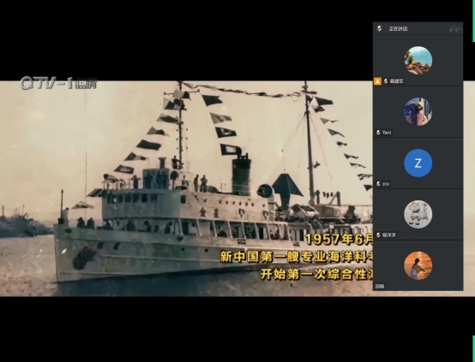
Task: Click the muted microphone icon beside Yani
Action: tap(378, 133)
